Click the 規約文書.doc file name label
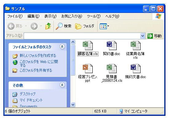This screenshot has width=171, height=122. [x=135, y=77]
